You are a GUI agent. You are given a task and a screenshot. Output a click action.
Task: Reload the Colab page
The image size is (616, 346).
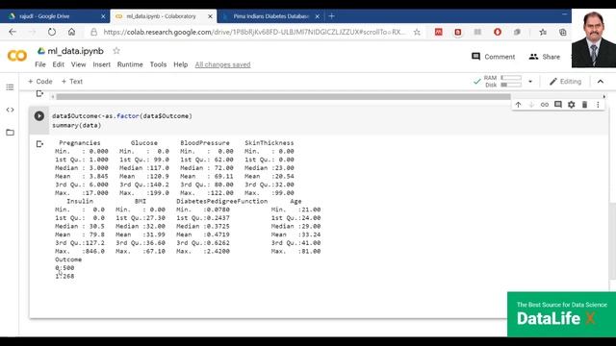coord(51,32)
